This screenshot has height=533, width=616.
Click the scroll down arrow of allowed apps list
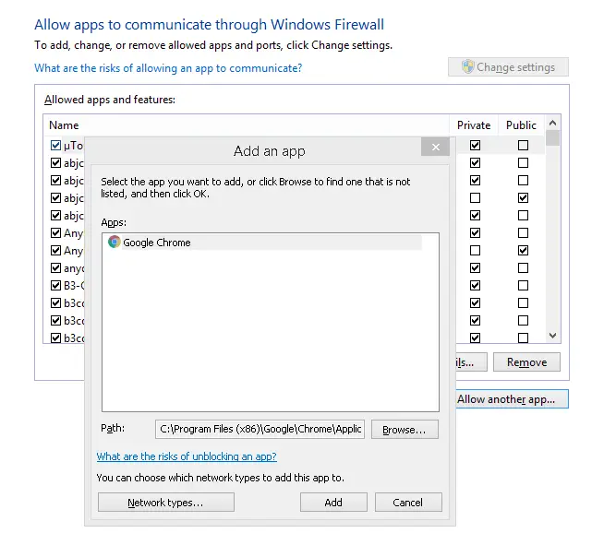tap(553, 336)
